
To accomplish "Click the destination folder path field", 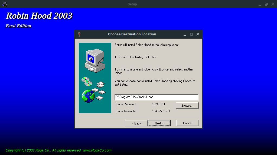I will (x=156, y=97).
